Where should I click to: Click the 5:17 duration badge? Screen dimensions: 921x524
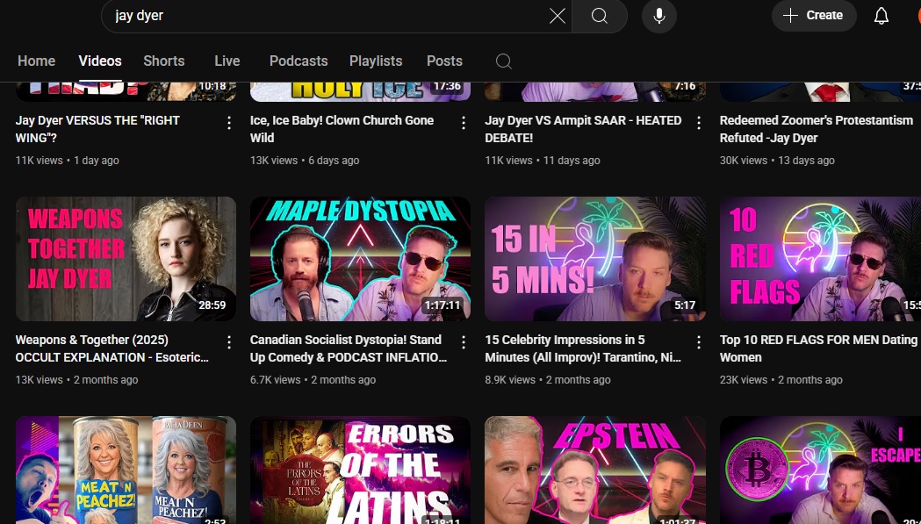[685, 305]
